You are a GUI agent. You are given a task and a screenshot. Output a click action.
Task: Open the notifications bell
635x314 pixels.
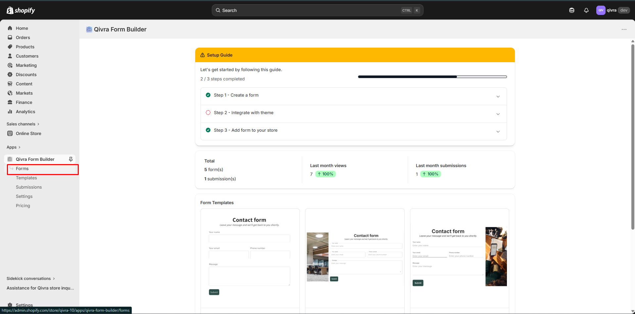point(586,10)
